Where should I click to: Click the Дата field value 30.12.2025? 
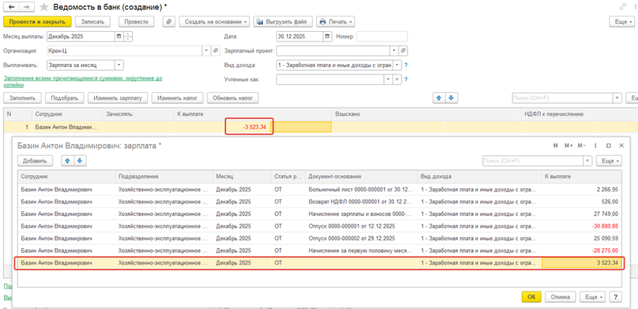click(300, 37)
